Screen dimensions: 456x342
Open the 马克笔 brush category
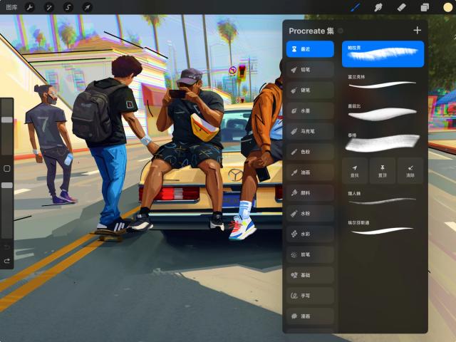coord(310,131)
